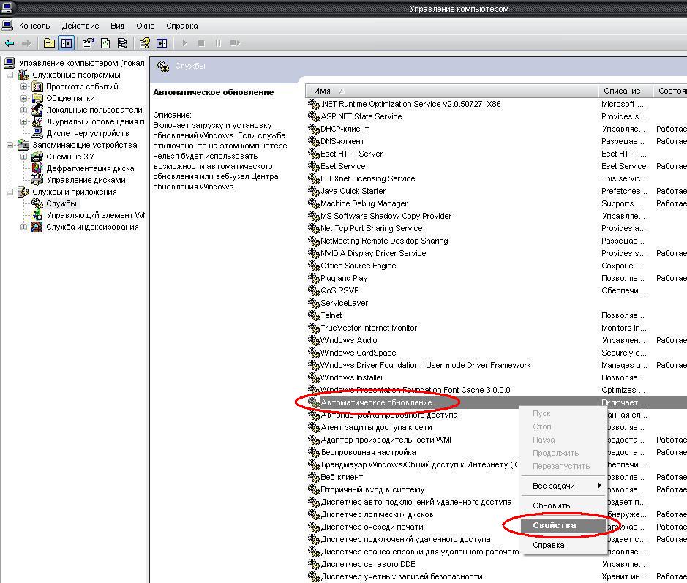Collapse the Служебные программы tree node
This screenshot has width=687, height=583.
[10, 75]
